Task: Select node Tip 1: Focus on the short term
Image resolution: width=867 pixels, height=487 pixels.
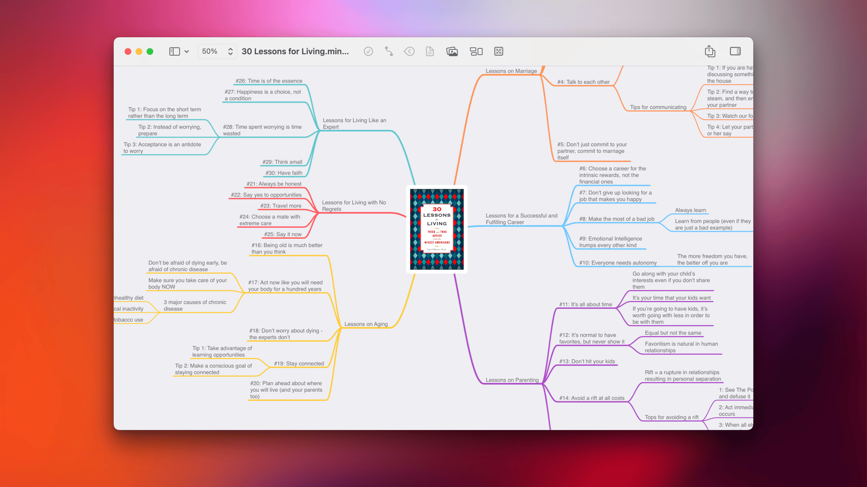Action: [164, 113]
